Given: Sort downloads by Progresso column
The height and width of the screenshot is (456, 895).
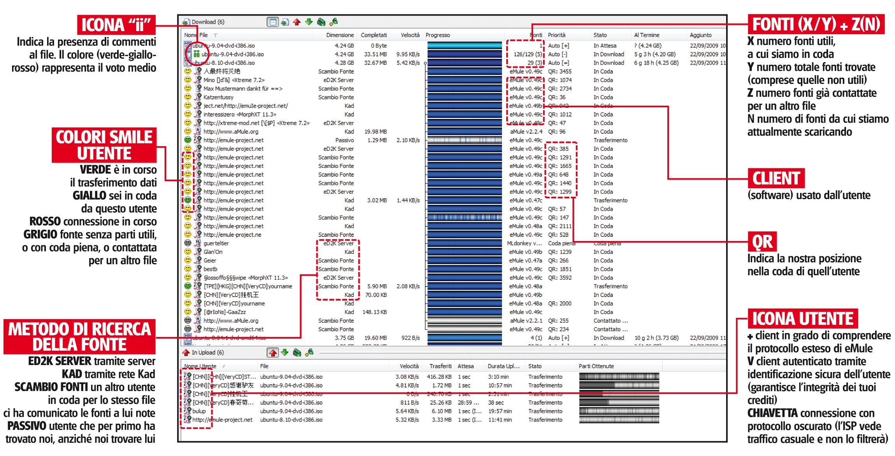Looking at the screenshot, I should click(438, 35).
